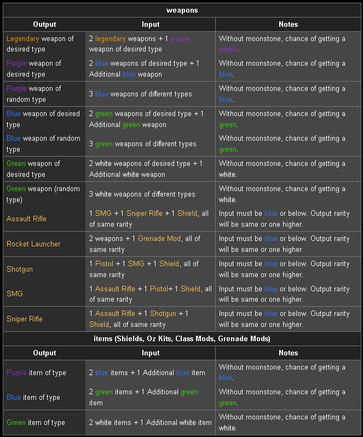Screen dimensions: 363x437
Task: Select the Sniper Rifle output link
Action: [25, 319]
